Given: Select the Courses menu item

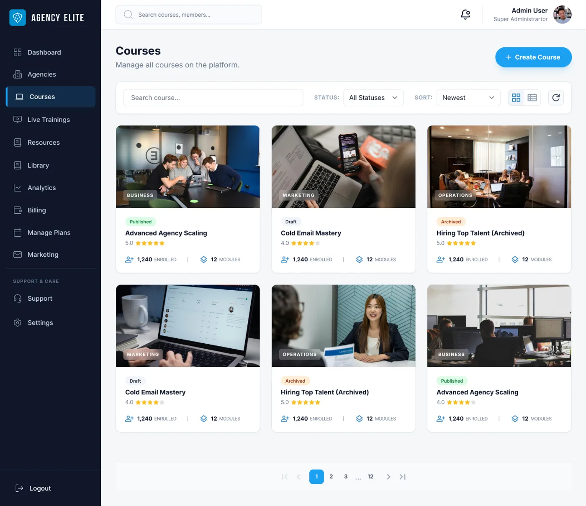Looking at the screenshot, I should click(42, 97).
